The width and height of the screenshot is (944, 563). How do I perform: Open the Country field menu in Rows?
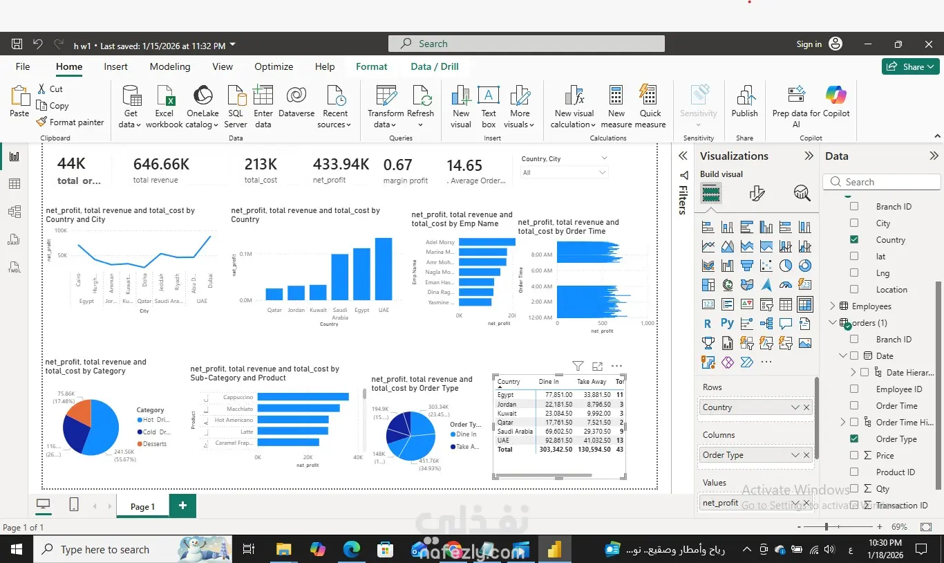[795, 407]
